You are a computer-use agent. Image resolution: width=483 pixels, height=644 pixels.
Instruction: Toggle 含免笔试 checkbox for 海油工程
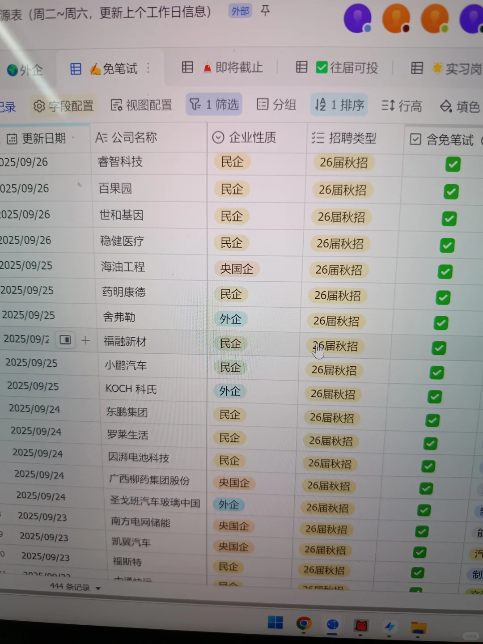point(445,271)
